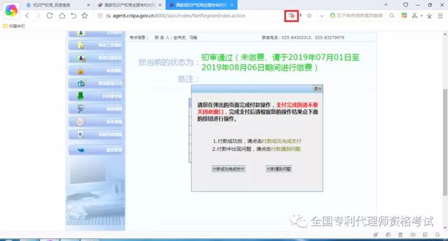This screenshot has width=448, height=241.
Task: Open sidebar item with users-gear icon
Action: click(96, 58)
